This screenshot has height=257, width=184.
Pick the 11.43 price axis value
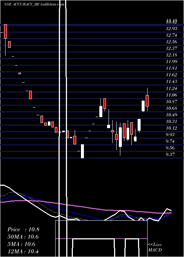(x=171, y=82)
